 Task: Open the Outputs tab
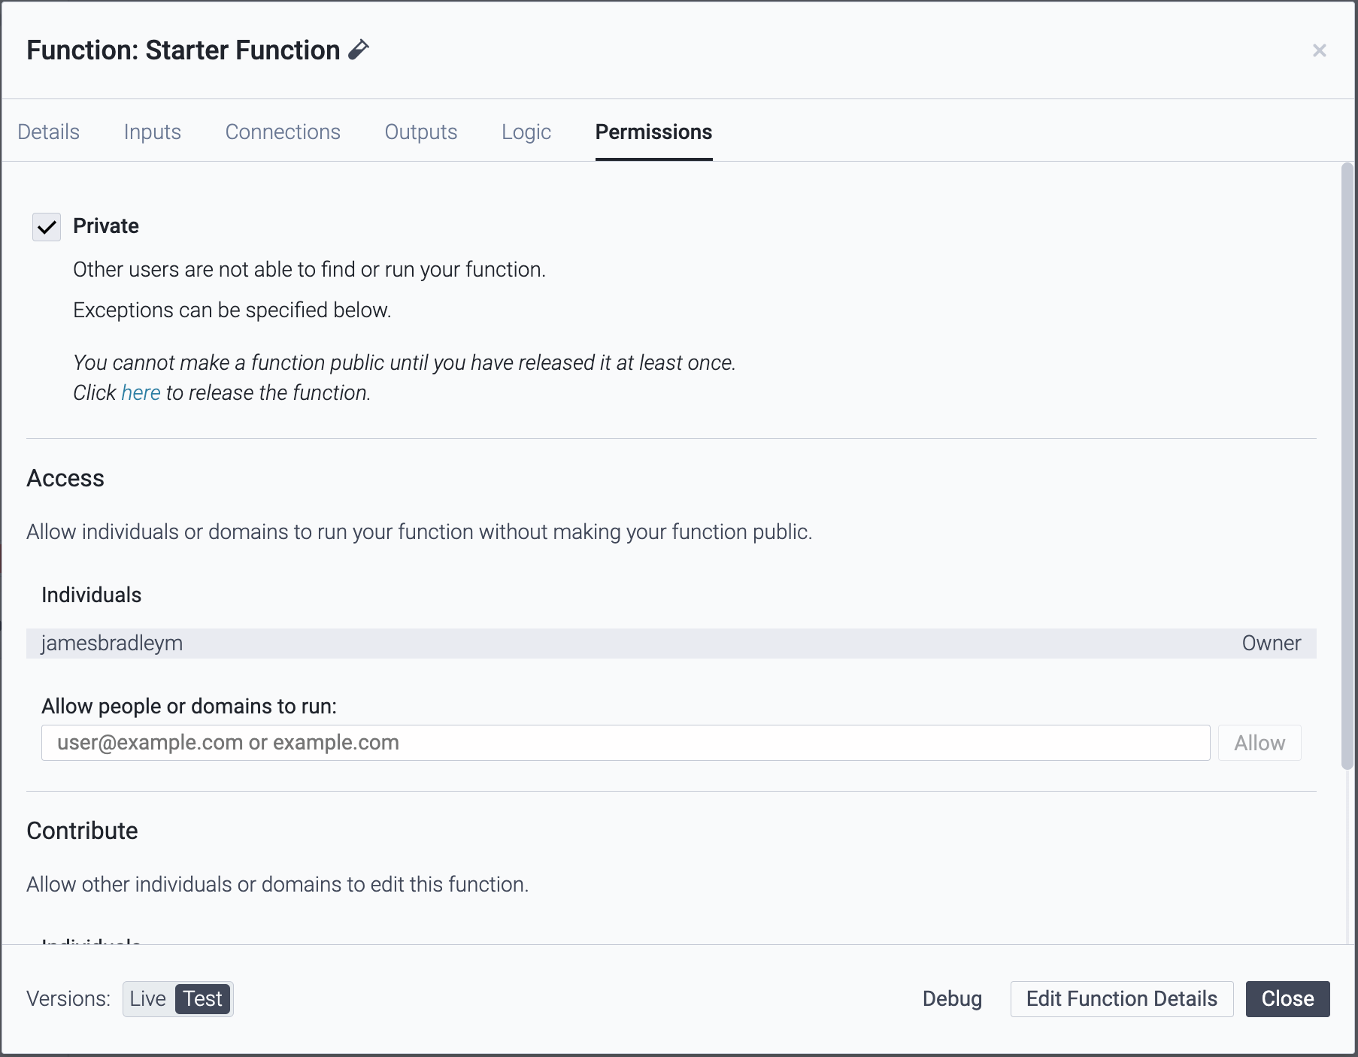pyautogui.click(x=421, y=132)
